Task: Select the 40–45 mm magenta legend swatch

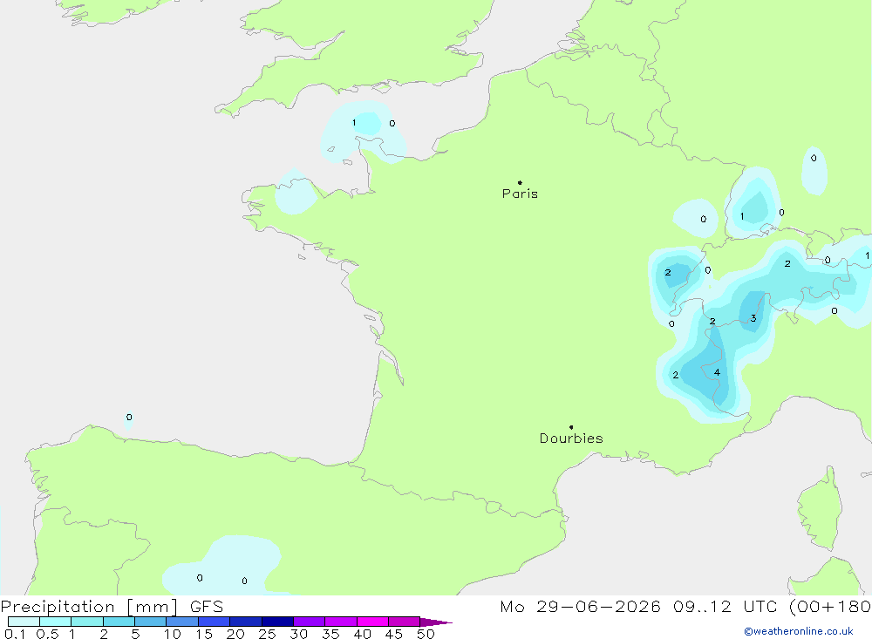Action: 372,622
